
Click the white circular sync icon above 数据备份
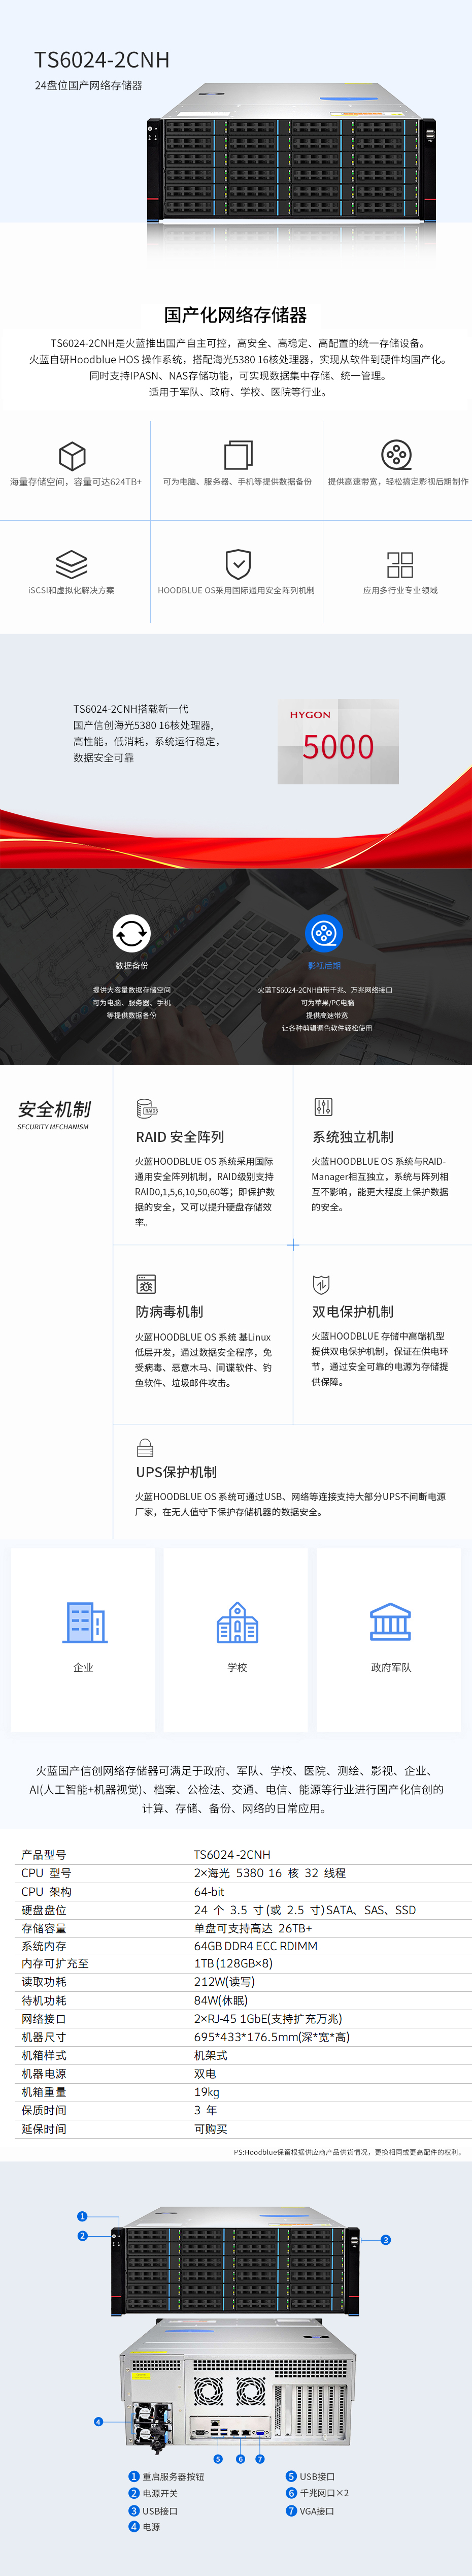pyautogui.click(x=131, y=933)
